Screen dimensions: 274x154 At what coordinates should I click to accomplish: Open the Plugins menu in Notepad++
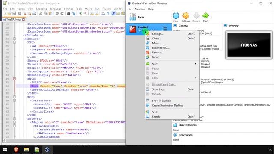[107, 9]
